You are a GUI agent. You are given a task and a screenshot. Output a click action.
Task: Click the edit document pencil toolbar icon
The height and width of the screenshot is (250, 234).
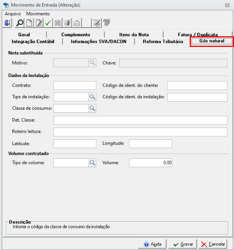click(x=39, y=23)
